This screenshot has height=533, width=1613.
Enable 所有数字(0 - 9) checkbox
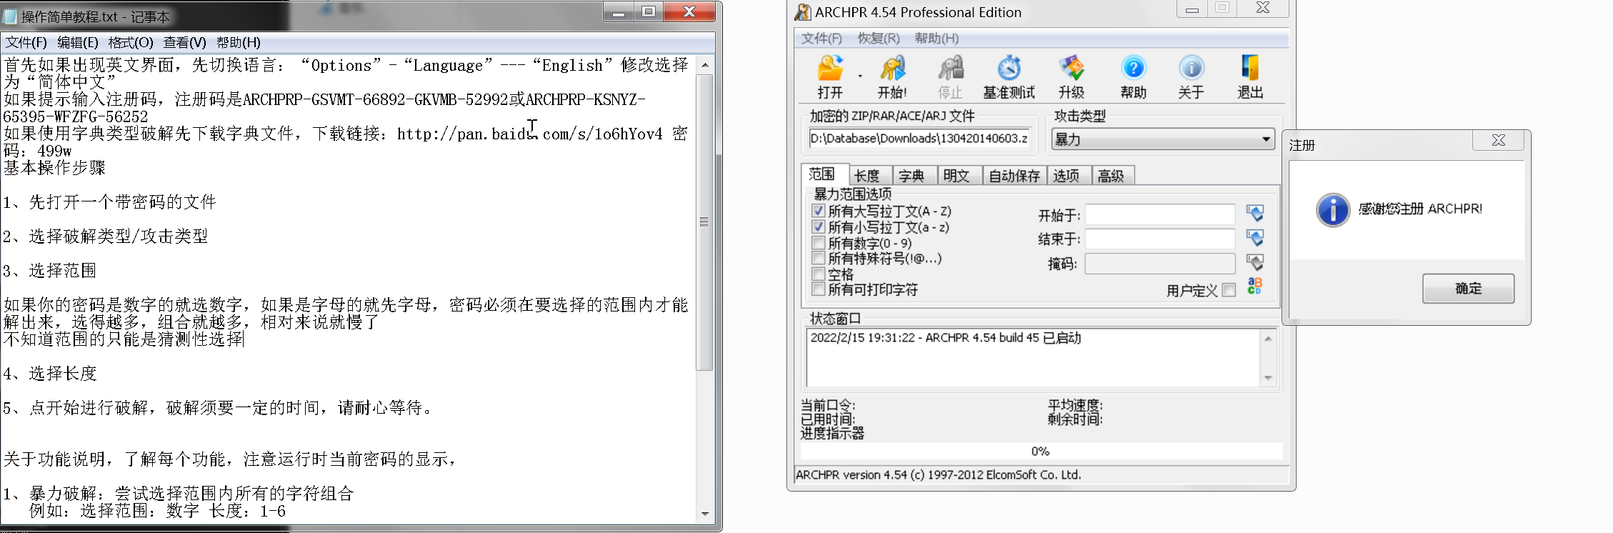[819, 242]
